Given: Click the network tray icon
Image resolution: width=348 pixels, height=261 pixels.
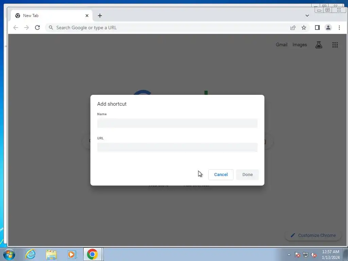Looking at the screenshot, I should tap(306, 255).
